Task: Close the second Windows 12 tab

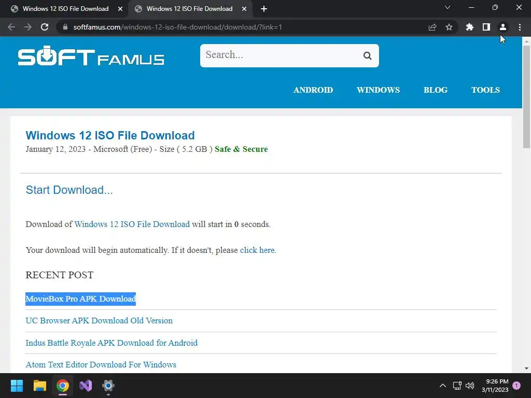Action: point(244,9)
